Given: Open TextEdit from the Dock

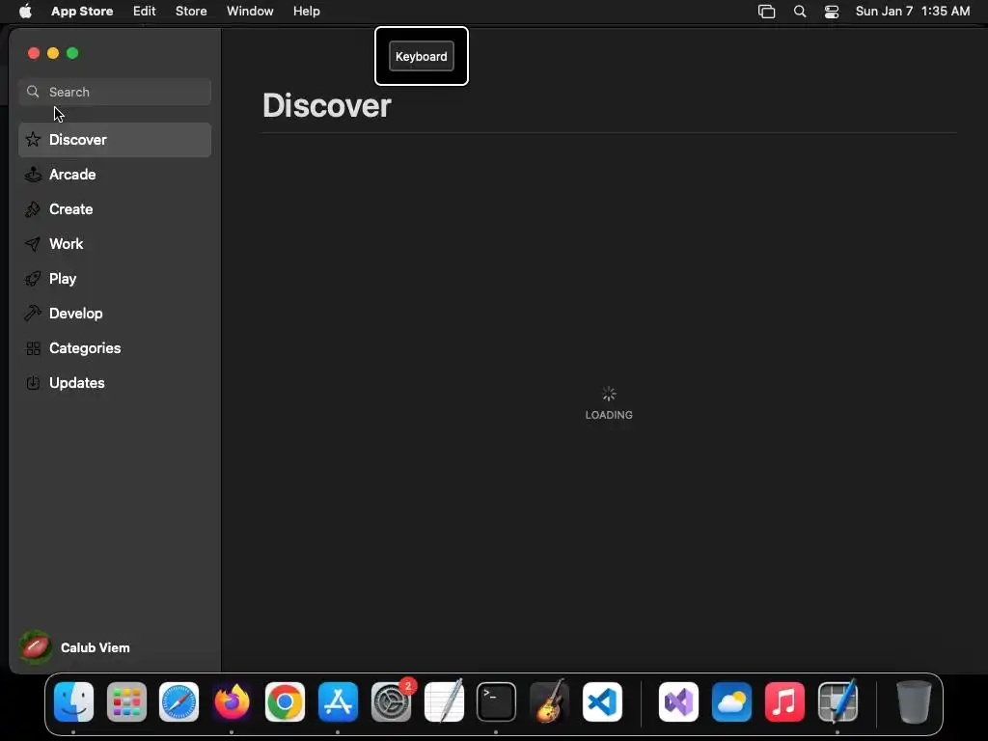Looking at the screenshot, I should (444, 702).
